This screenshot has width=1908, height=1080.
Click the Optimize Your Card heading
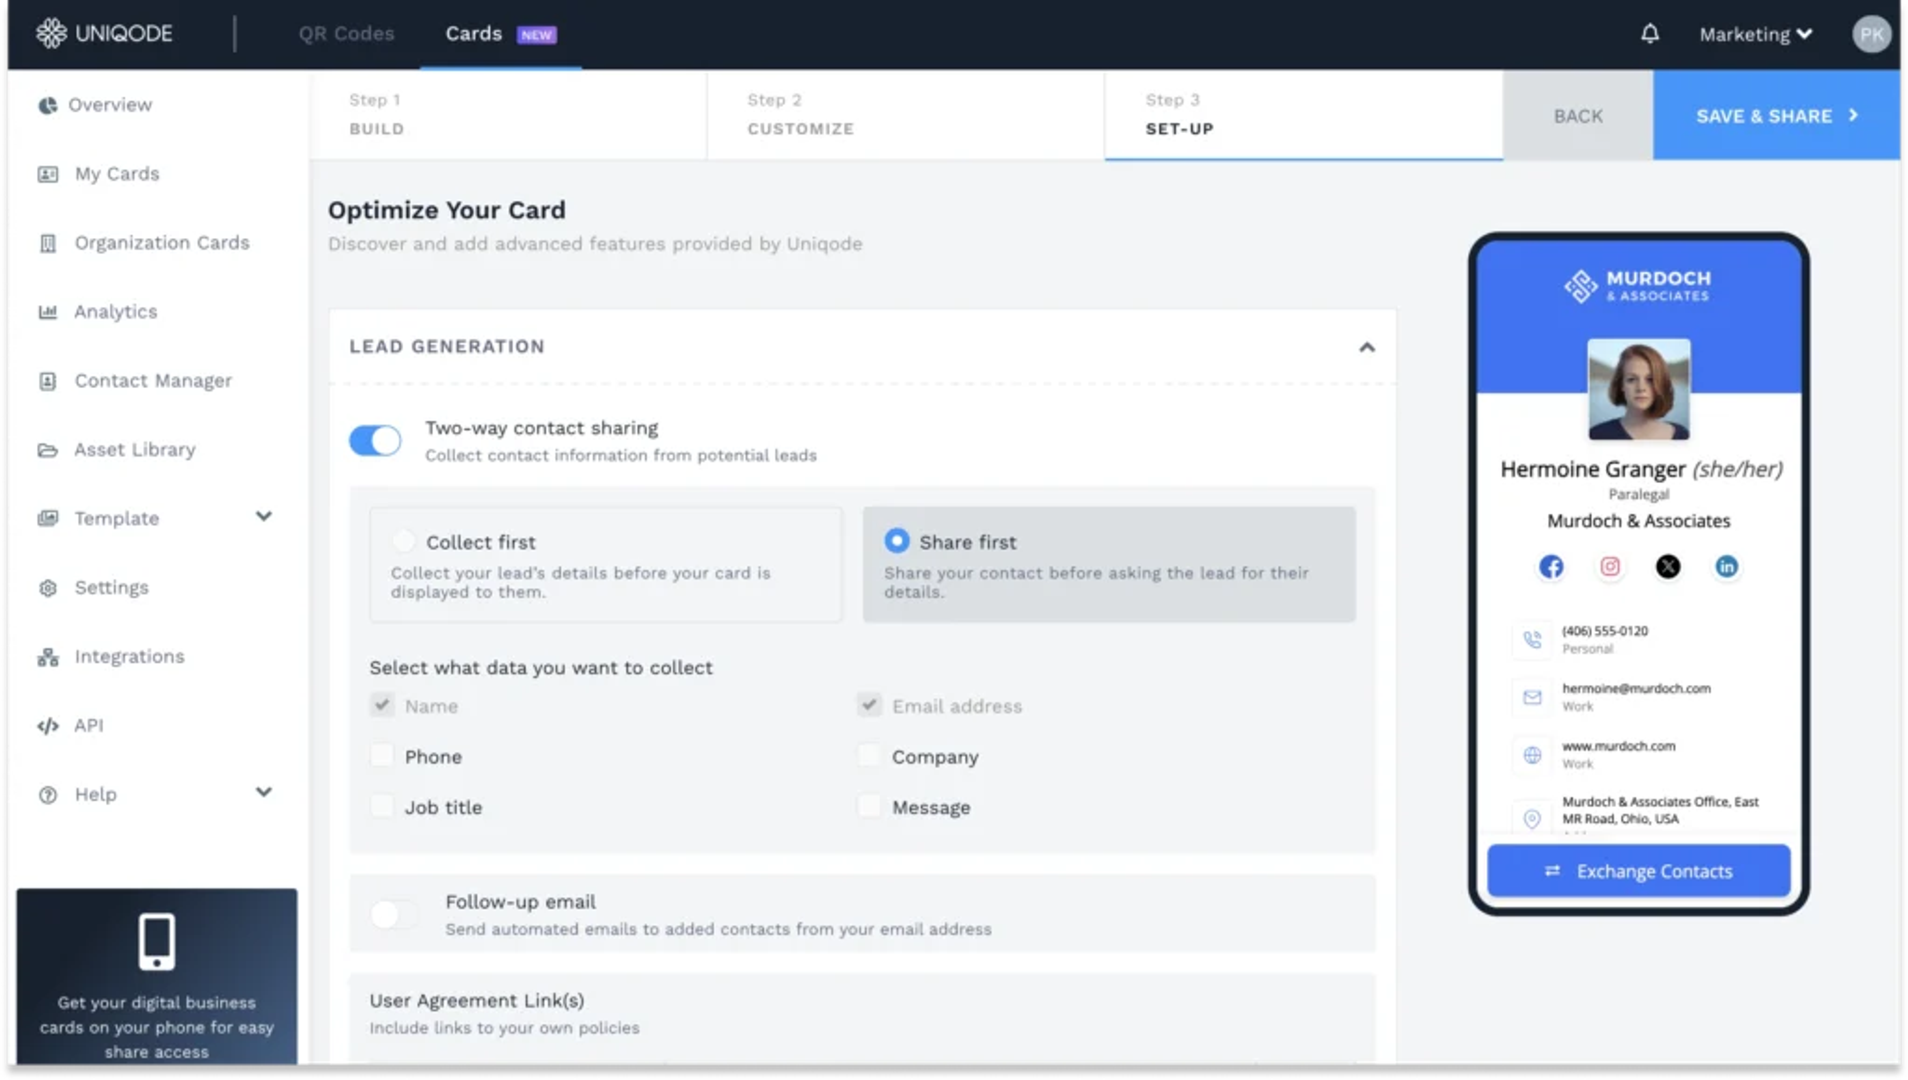(446, 210)
